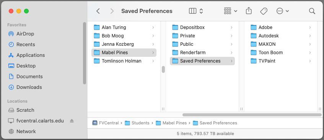This screenshot has height=140, width=324.
Task: Expand the Adobe folder chevron
Action: click(x=310, y=27)
